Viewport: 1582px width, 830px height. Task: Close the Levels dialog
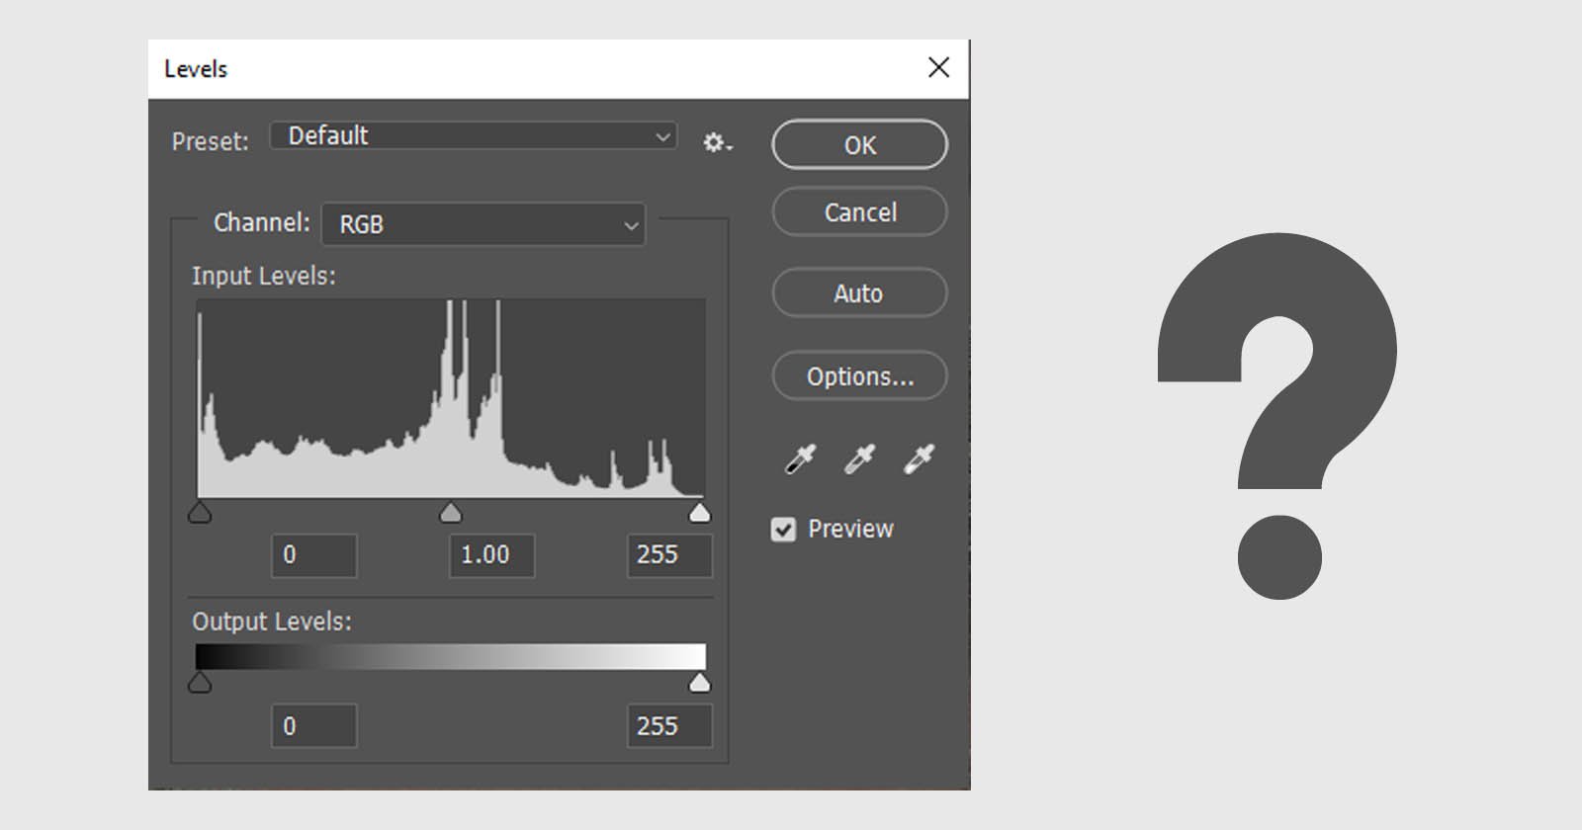(938, 67)
